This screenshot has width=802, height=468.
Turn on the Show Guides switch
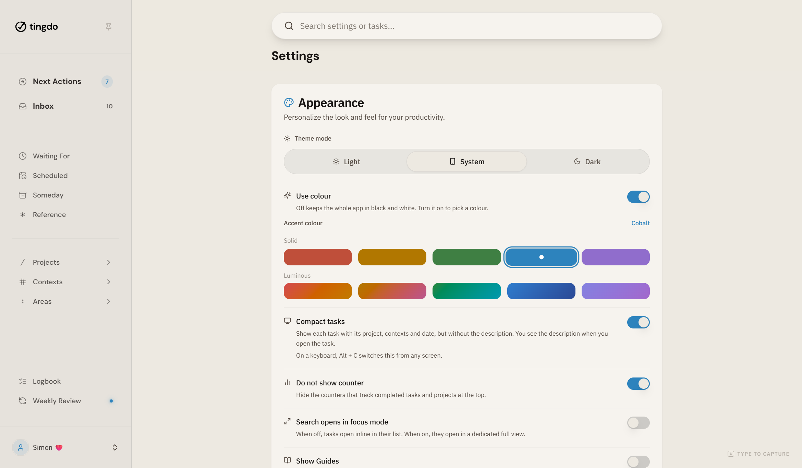(x=639, y=462)
